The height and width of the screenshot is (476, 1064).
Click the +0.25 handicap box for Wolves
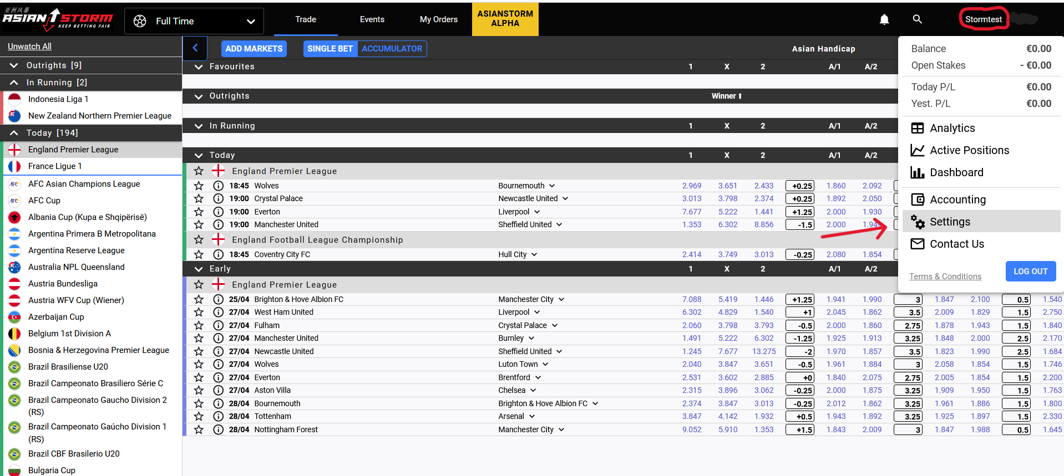[800, 186]
